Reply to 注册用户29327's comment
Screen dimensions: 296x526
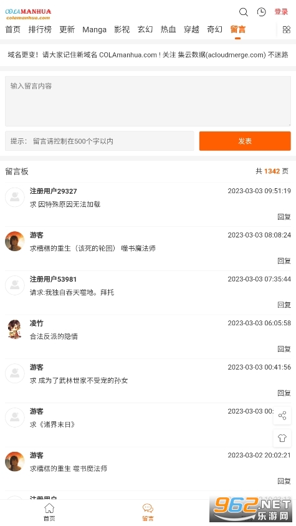(x=284, y=217)
